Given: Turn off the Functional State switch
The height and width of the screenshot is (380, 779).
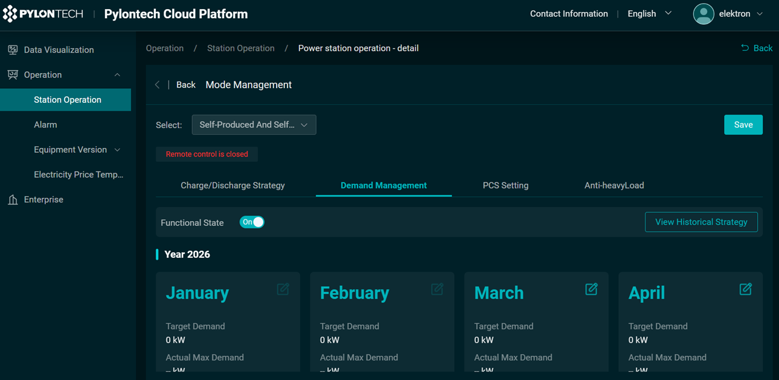Looking at the screenshot, I should coord(252,222).
